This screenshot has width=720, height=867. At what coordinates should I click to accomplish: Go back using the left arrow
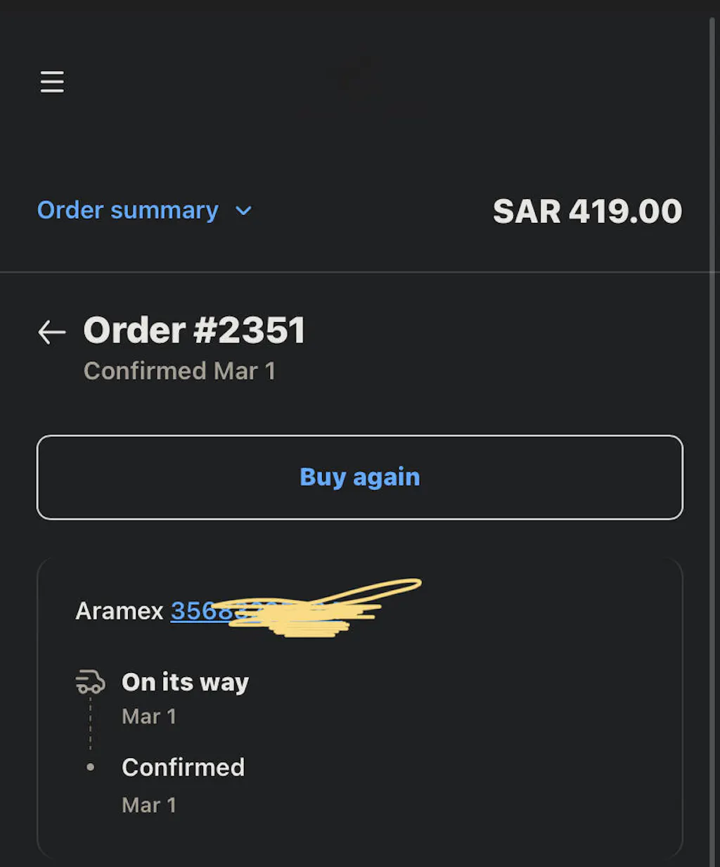point(51,332)
